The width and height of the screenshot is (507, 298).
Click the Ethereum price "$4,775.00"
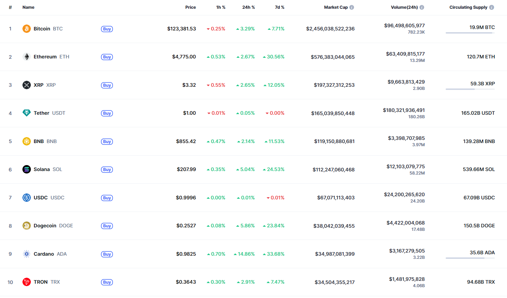point(184,57)
